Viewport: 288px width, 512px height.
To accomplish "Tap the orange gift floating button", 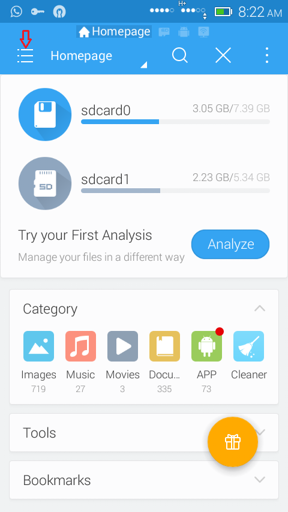I will coord(233,442).
